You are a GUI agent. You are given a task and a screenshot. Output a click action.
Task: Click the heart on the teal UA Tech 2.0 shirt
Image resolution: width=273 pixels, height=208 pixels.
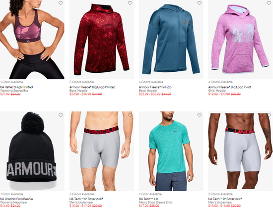point(200,115)
